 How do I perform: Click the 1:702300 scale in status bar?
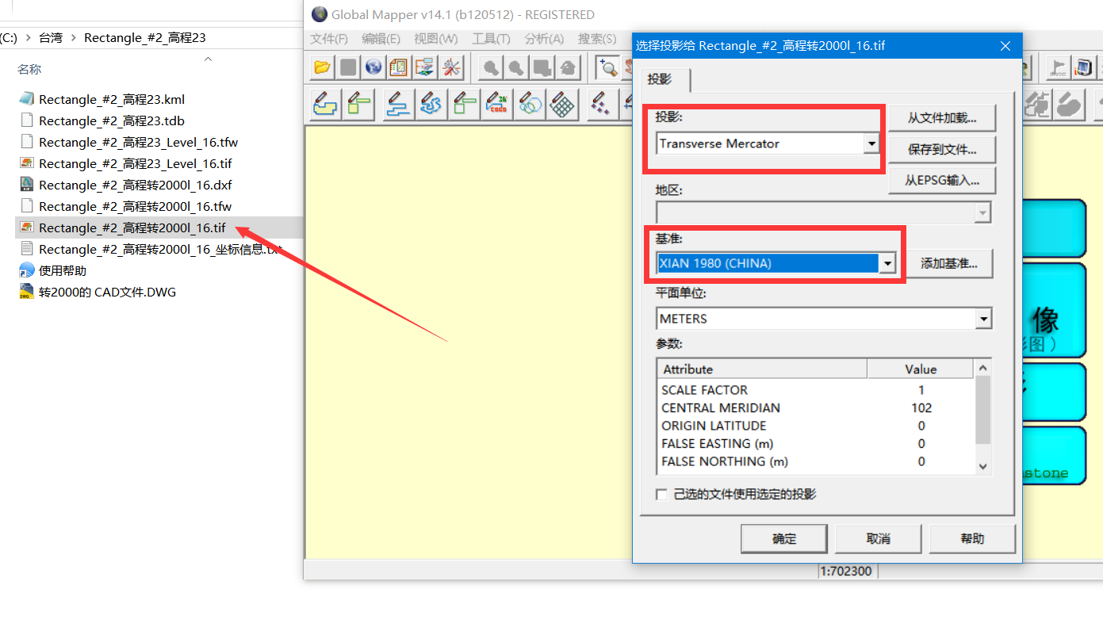tap(848, 571)
